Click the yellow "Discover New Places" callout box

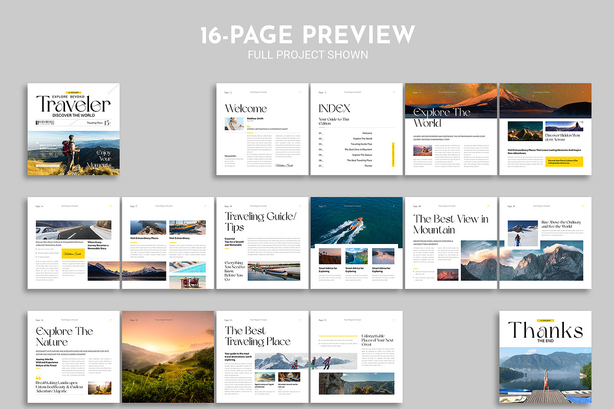564,161
